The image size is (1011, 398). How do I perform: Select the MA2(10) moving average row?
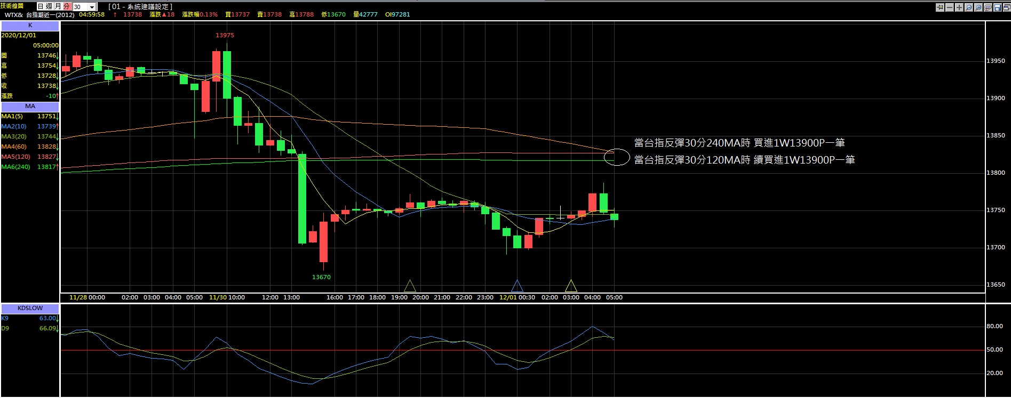pos(30,126)
